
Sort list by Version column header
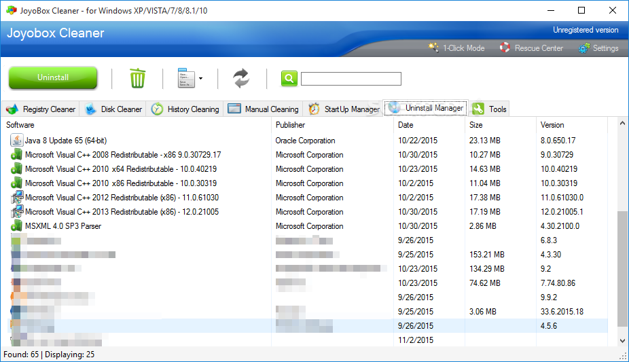pos(552,125)
